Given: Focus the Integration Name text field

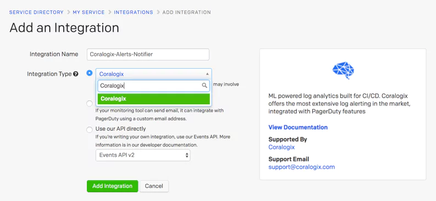Looking at the screenshot, I should pos(148,54).
